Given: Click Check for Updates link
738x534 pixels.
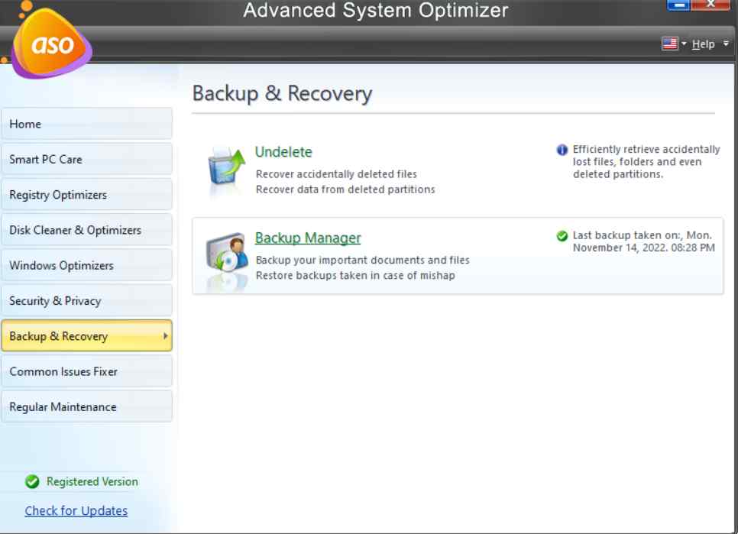Looking at the screenshot, I should pyautogui.click(x=76, y=510).
